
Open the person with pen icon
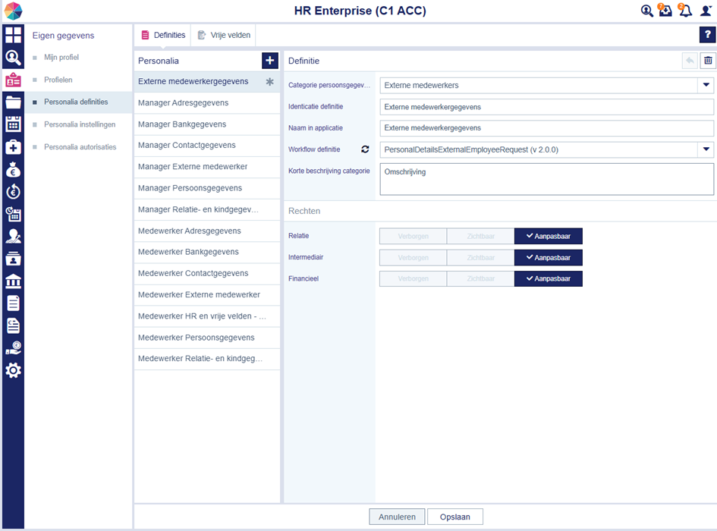(13, 236)
